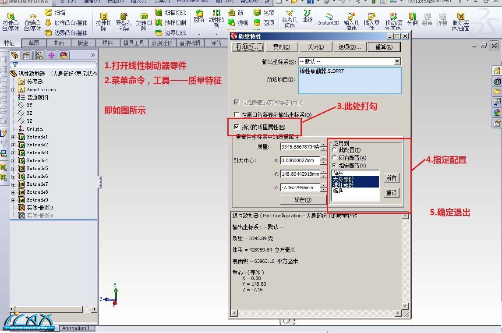Switch to the 钣金 sheet metal tab
502x333 pixels.
click(x=83, y=43)
